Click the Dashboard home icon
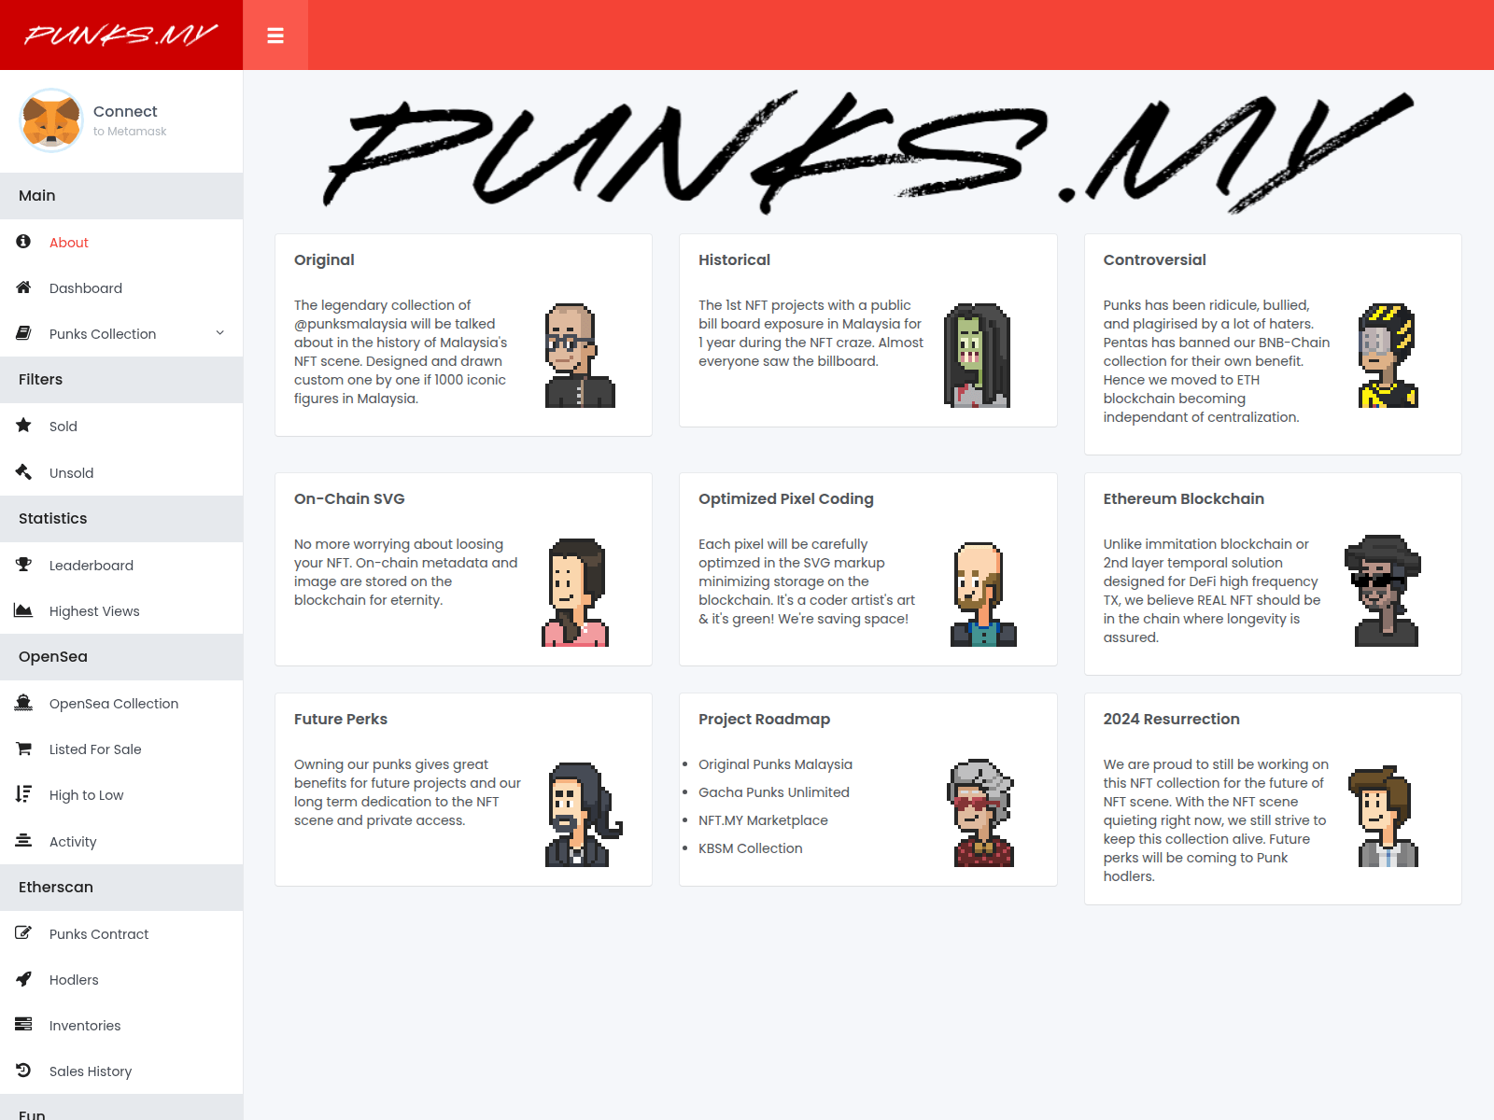The height and width of the screenshot is (1120, 1494). [23, 287]
